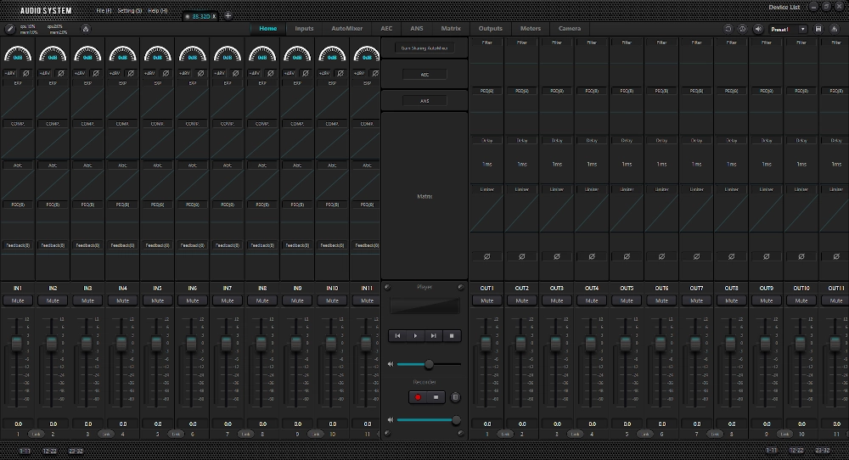Image resolution: width=849 pixels, height=460 pixels.
Task: Mute the OUT3 channel
Action: tap(557, 300)
